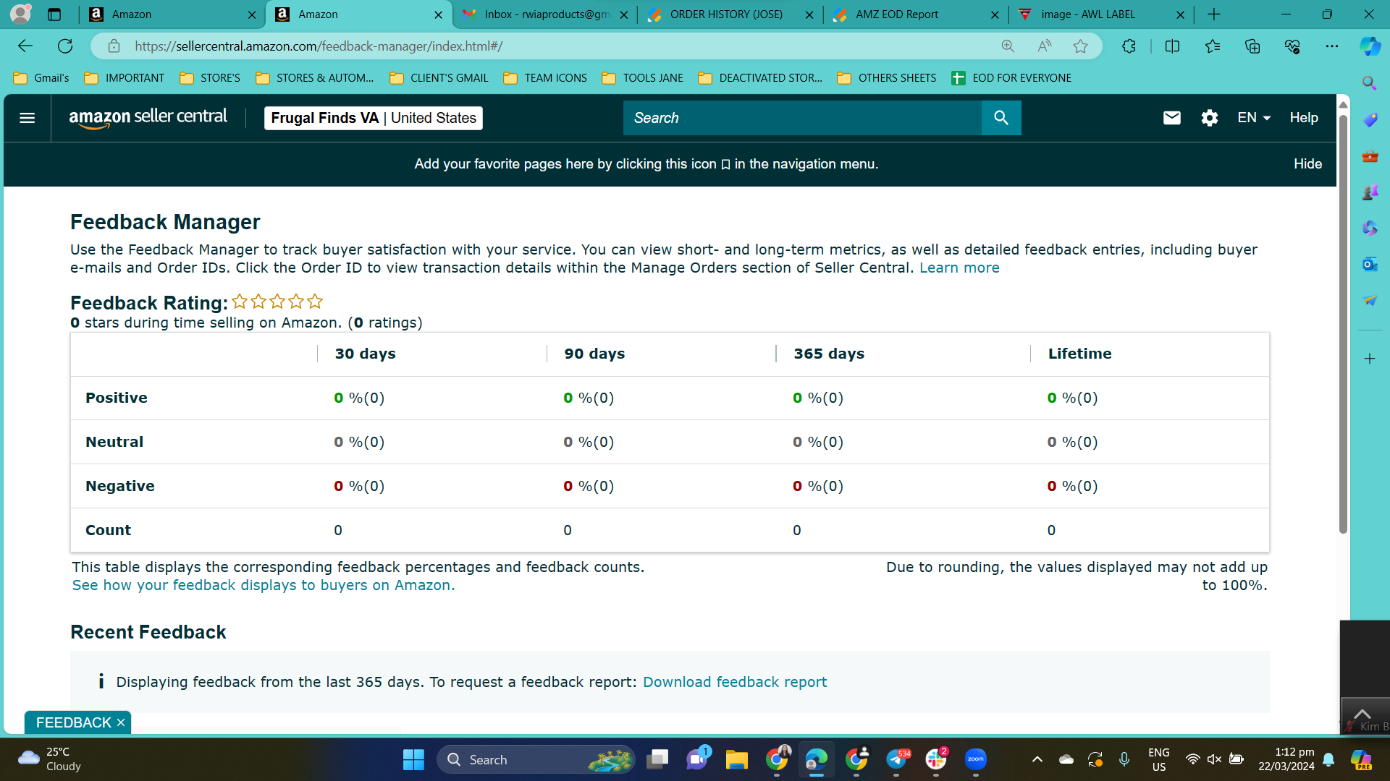Open the Tab actions menu icon
This screenshot has height=781, width=1390.
click(x=54, y=14)
